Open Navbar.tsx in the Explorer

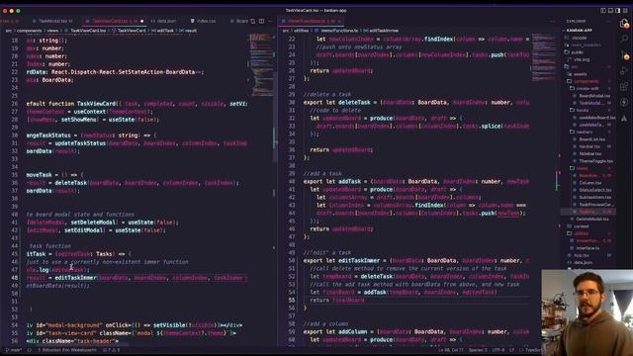589,146
